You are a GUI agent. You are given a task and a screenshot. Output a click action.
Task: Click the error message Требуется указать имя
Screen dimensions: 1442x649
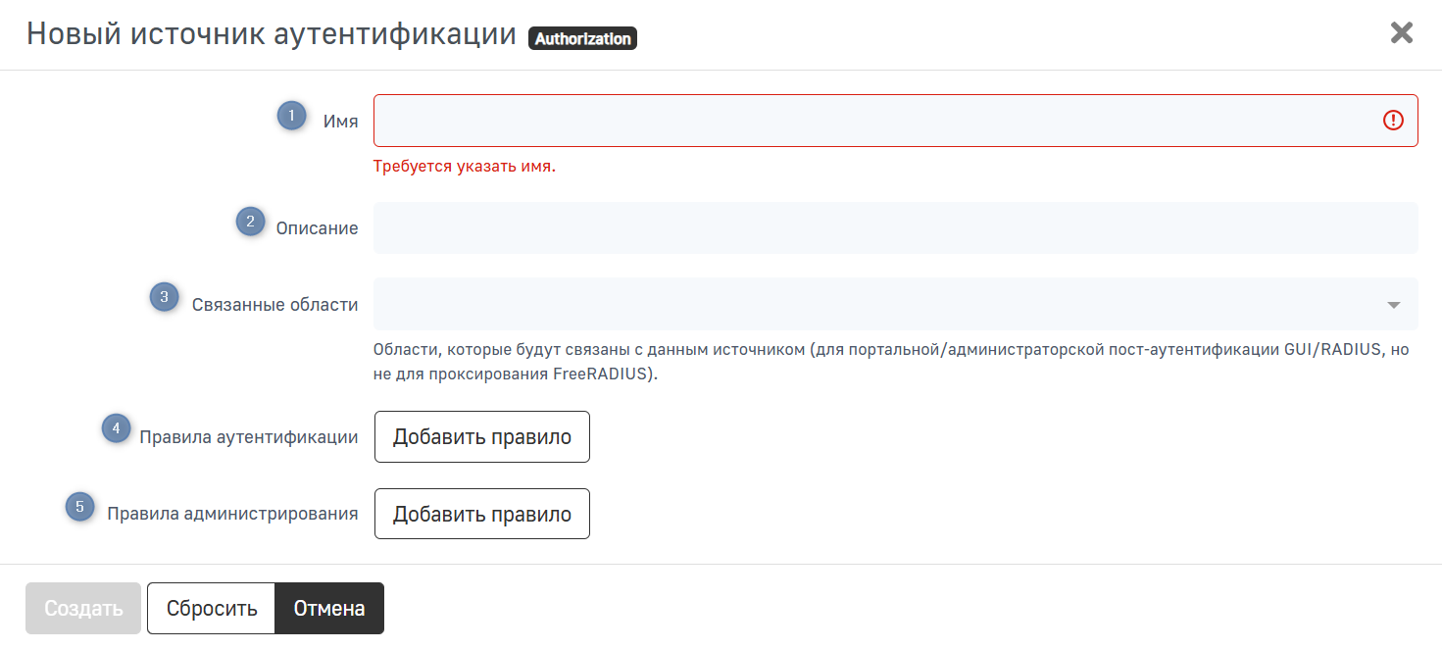464,167
